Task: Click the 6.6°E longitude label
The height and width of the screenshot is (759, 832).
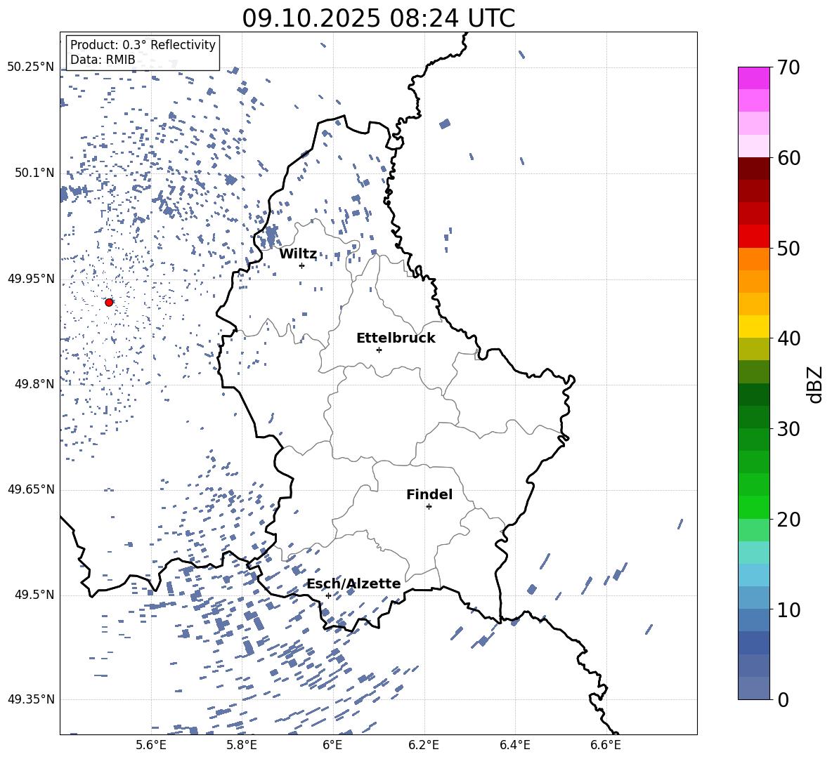Action: (x=606, y=745)
